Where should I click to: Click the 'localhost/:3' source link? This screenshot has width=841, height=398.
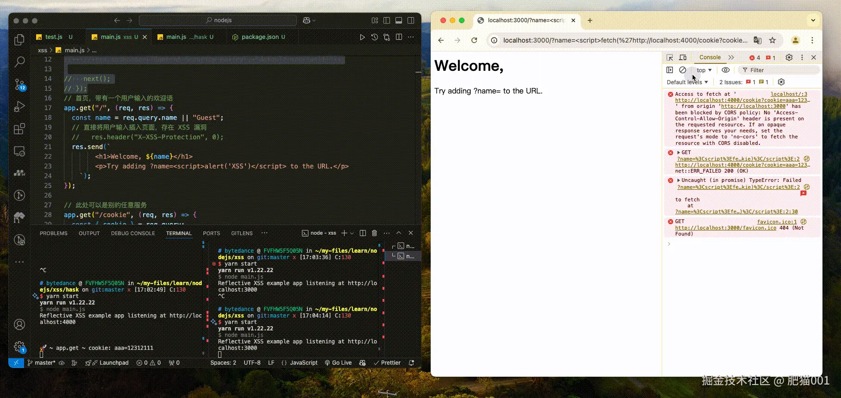[789, 94]
